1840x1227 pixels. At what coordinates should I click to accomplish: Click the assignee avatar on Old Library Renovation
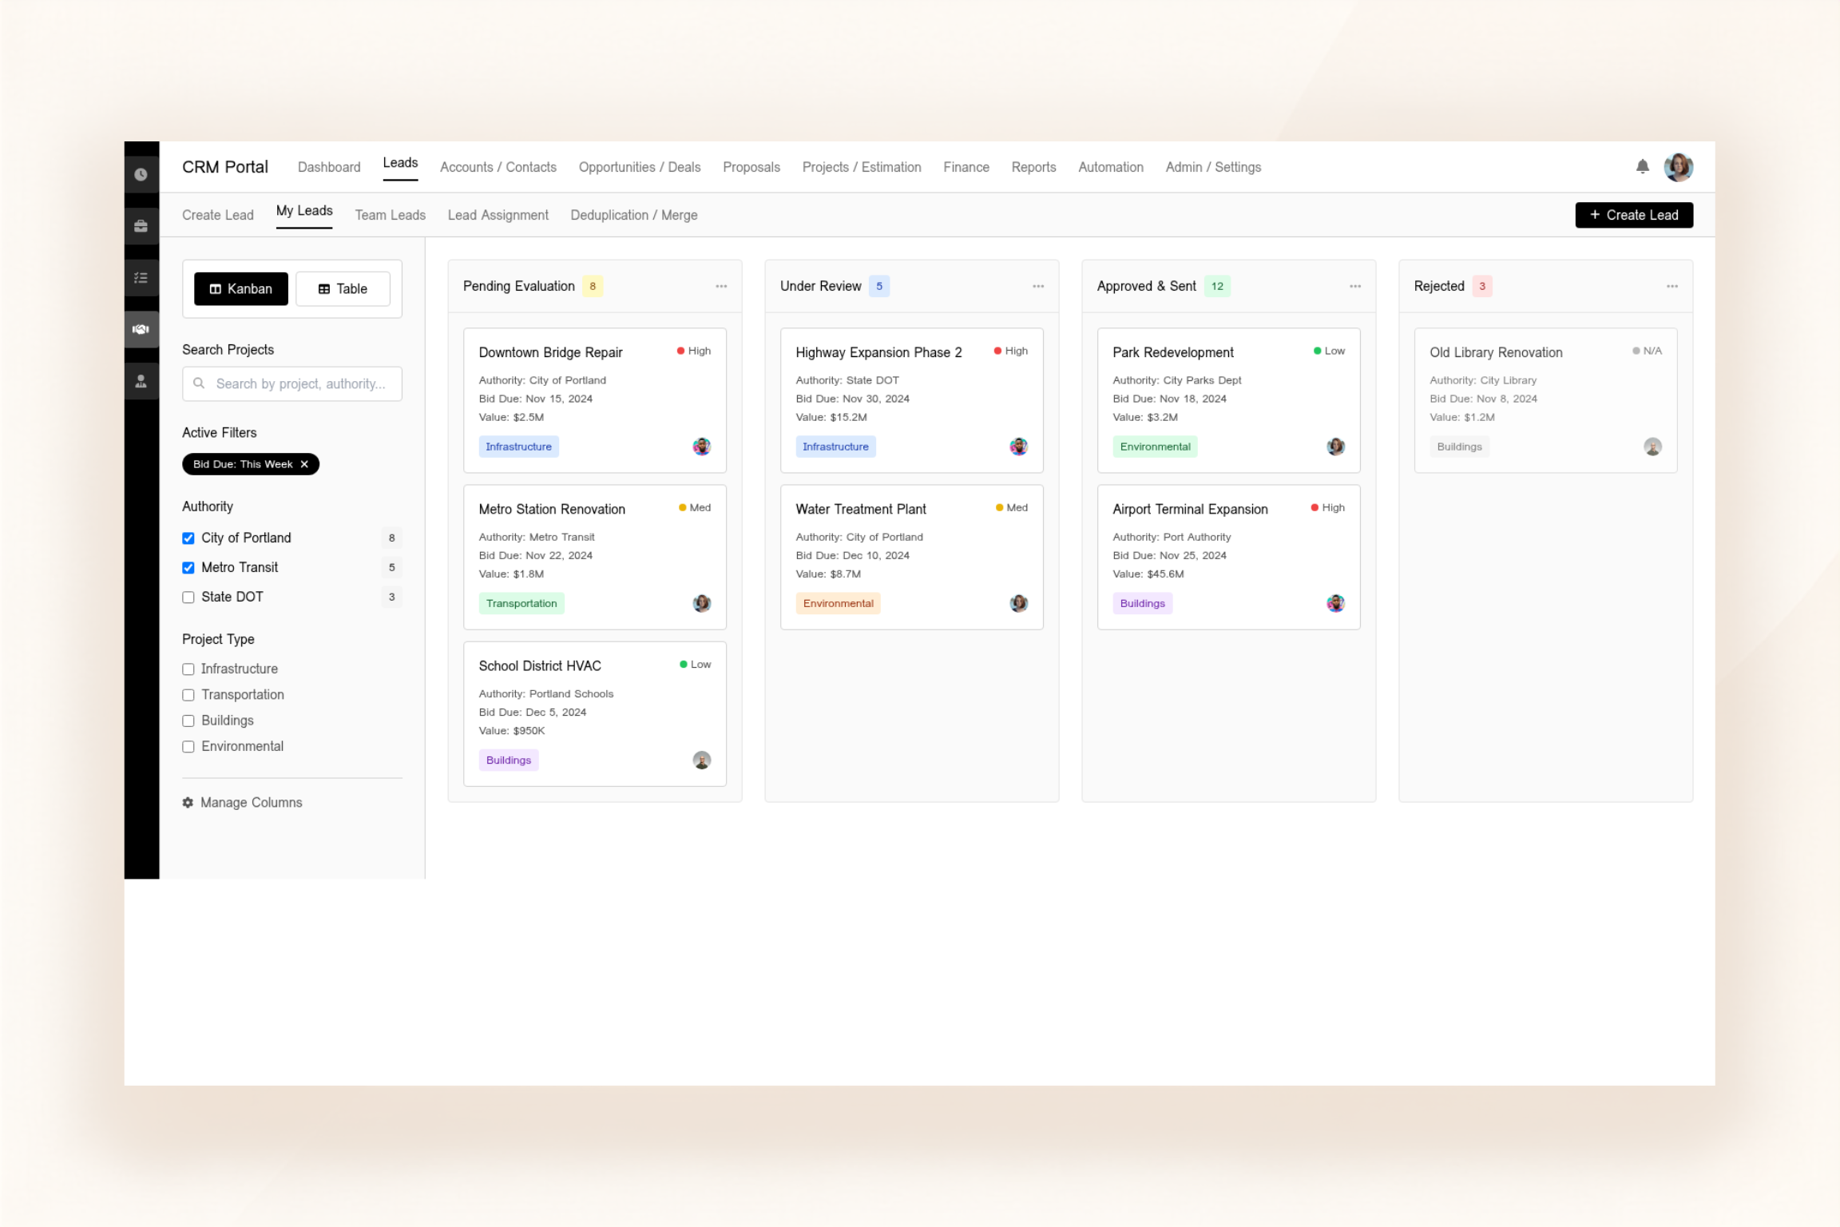(x=1652, y=447)
